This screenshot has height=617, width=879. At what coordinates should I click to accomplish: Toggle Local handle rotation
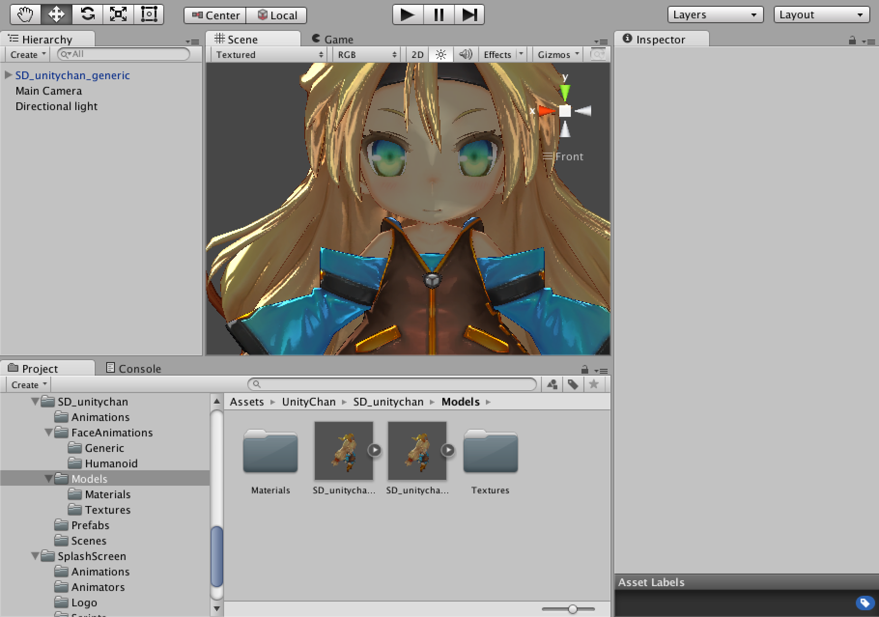(x=277, y=15)
